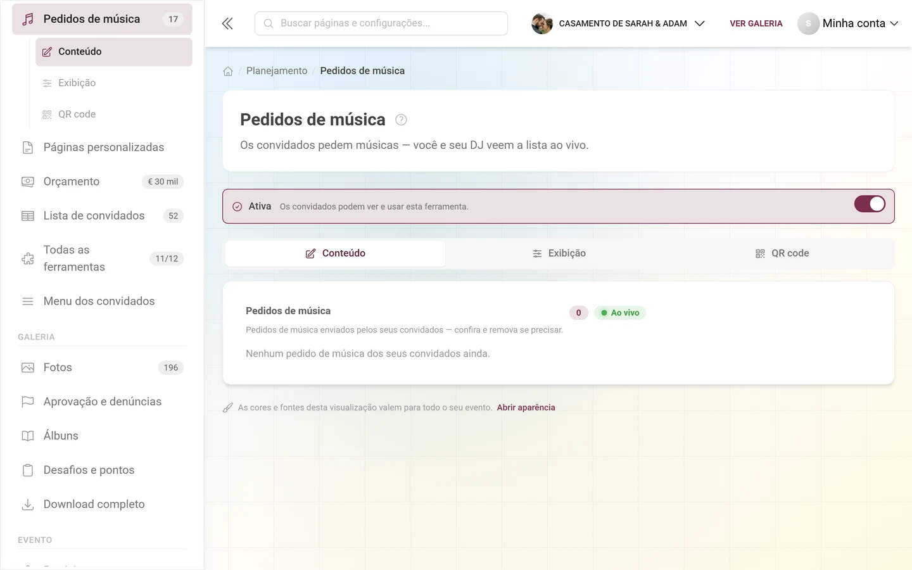The image size is (912, 570).
Task: Click the Lista de convidados table icon
Action: [x=28, y=216]
